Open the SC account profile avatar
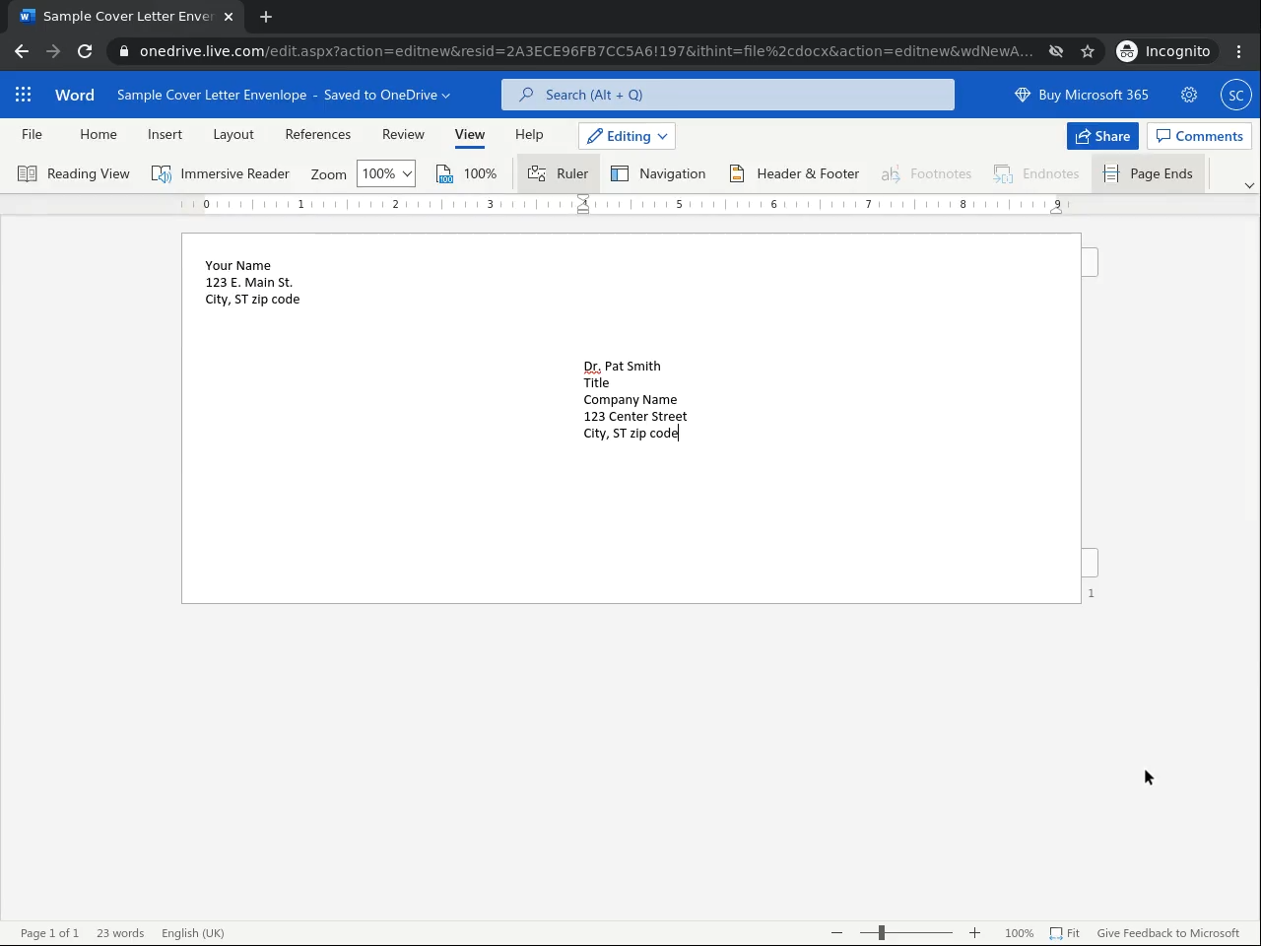The width and height of the screenshot is (1261, 946). (x=1235, y=95)
